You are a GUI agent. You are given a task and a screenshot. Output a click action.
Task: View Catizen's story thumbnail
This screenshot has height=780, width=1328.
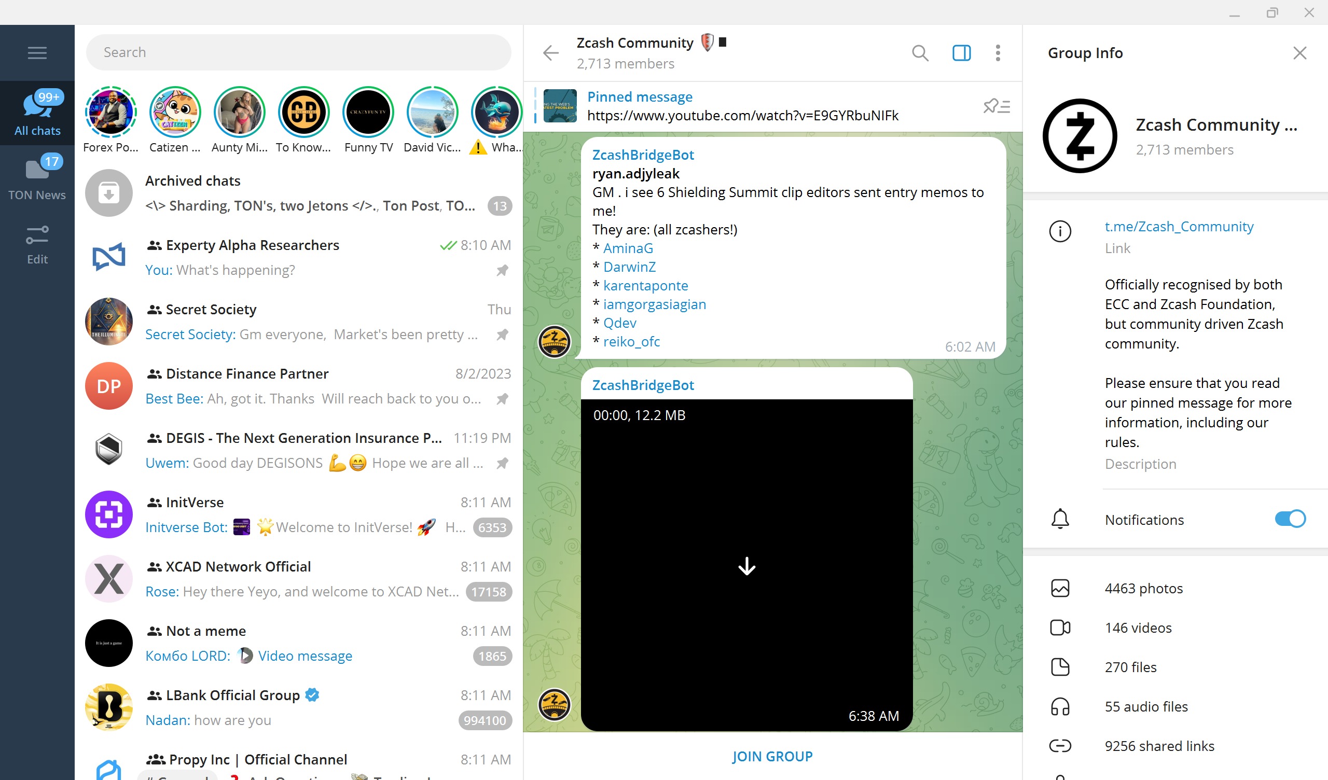point(175,112)
